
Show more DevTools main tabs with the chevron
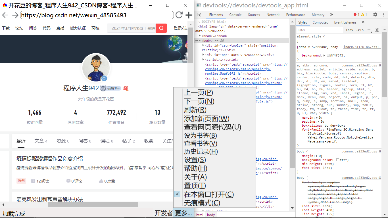coord(331,15)
